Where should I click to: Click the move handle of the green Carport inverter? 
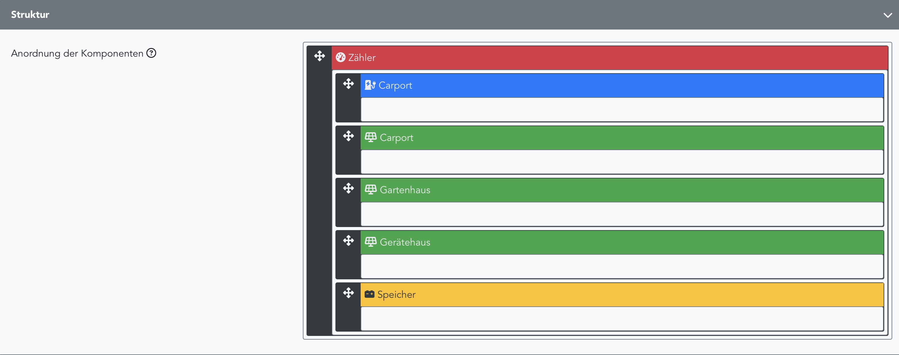[x=348, y=136]
